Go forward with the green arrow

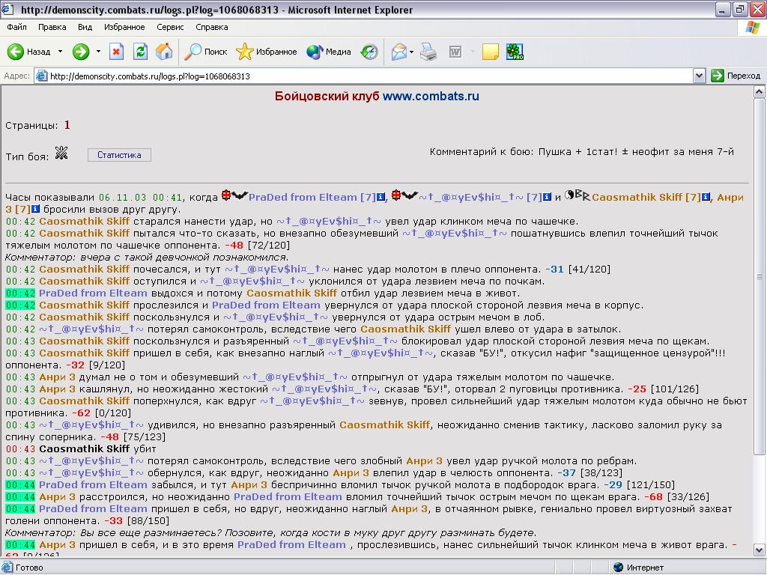coord(81,52)
